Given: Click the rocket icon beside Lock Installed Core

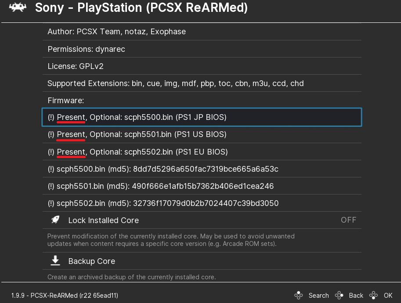Looking at the screenshot, I should (55, 220).
